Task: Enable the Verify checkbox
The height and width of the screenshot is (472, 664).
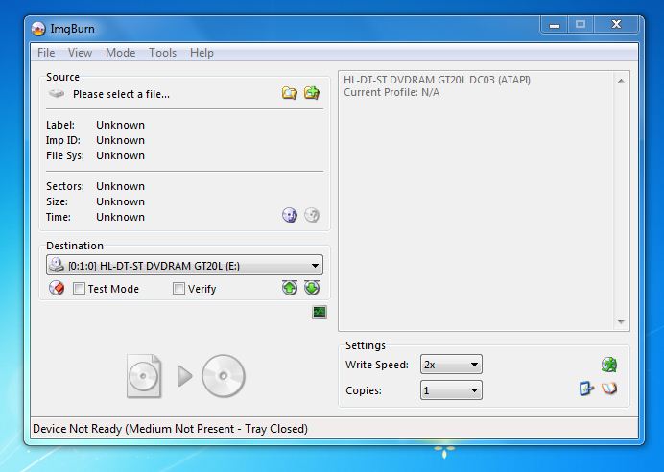Action: (178, 289)
